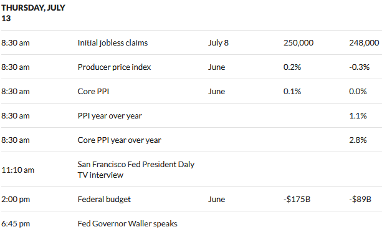
Task: Select the 2:00 pm time cell
Action: (x=16, y=200)
